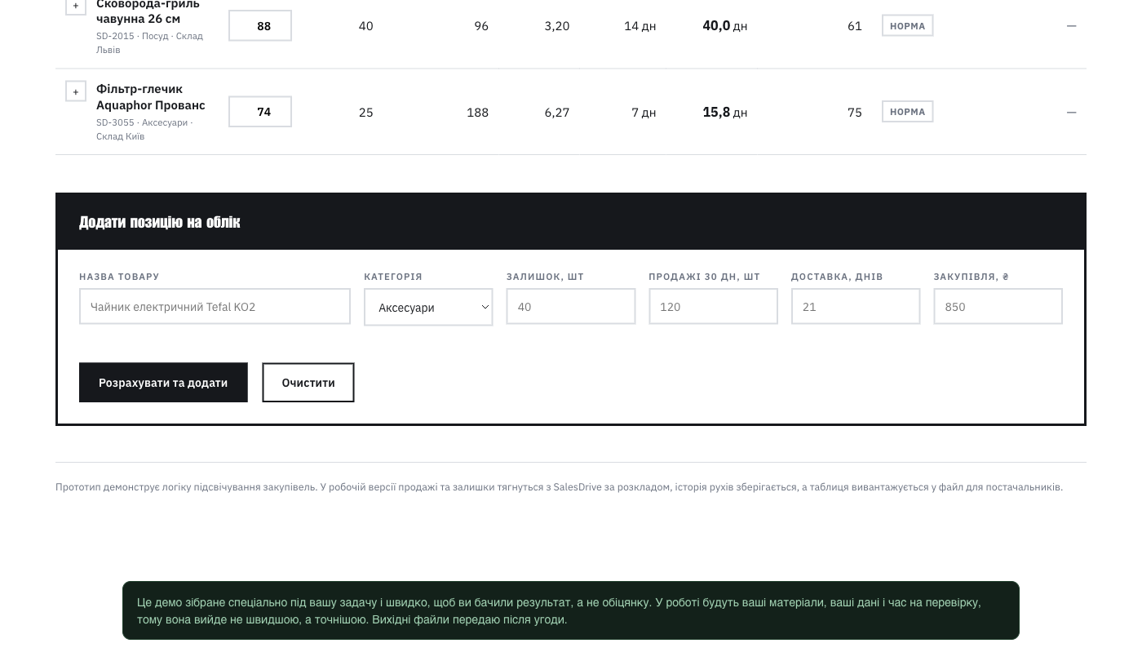Image resolution: width=1142 pixels, height=661 pixels.
Task: Click the Продажі 30 дн, шт field
Action: pyautogui.click(x=713, y=307)
